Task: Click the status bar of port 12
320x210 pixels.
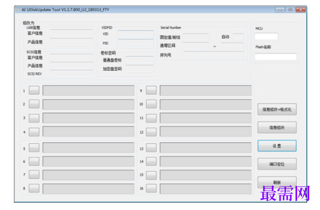Action: point(206,132)
